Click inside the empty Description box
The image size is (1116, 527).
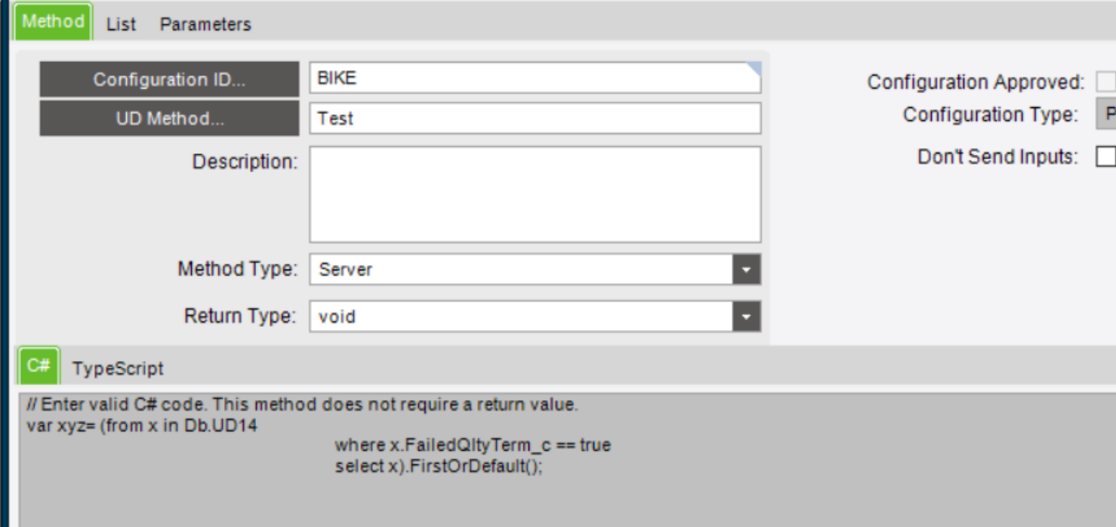point(535,194)
